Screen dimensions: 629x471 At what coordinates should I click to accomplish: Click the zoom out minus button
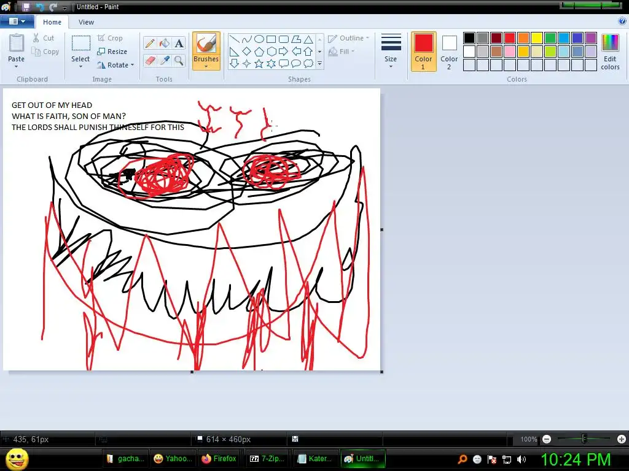tap(546, 439)
